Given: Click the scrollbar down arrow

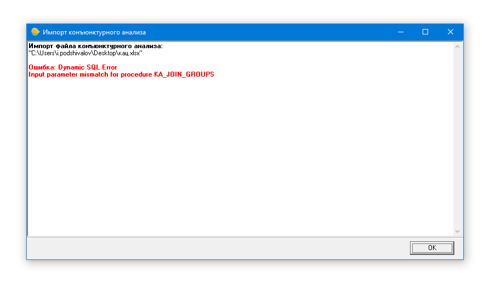Looking at the screenshot, I should pos(457,231).
